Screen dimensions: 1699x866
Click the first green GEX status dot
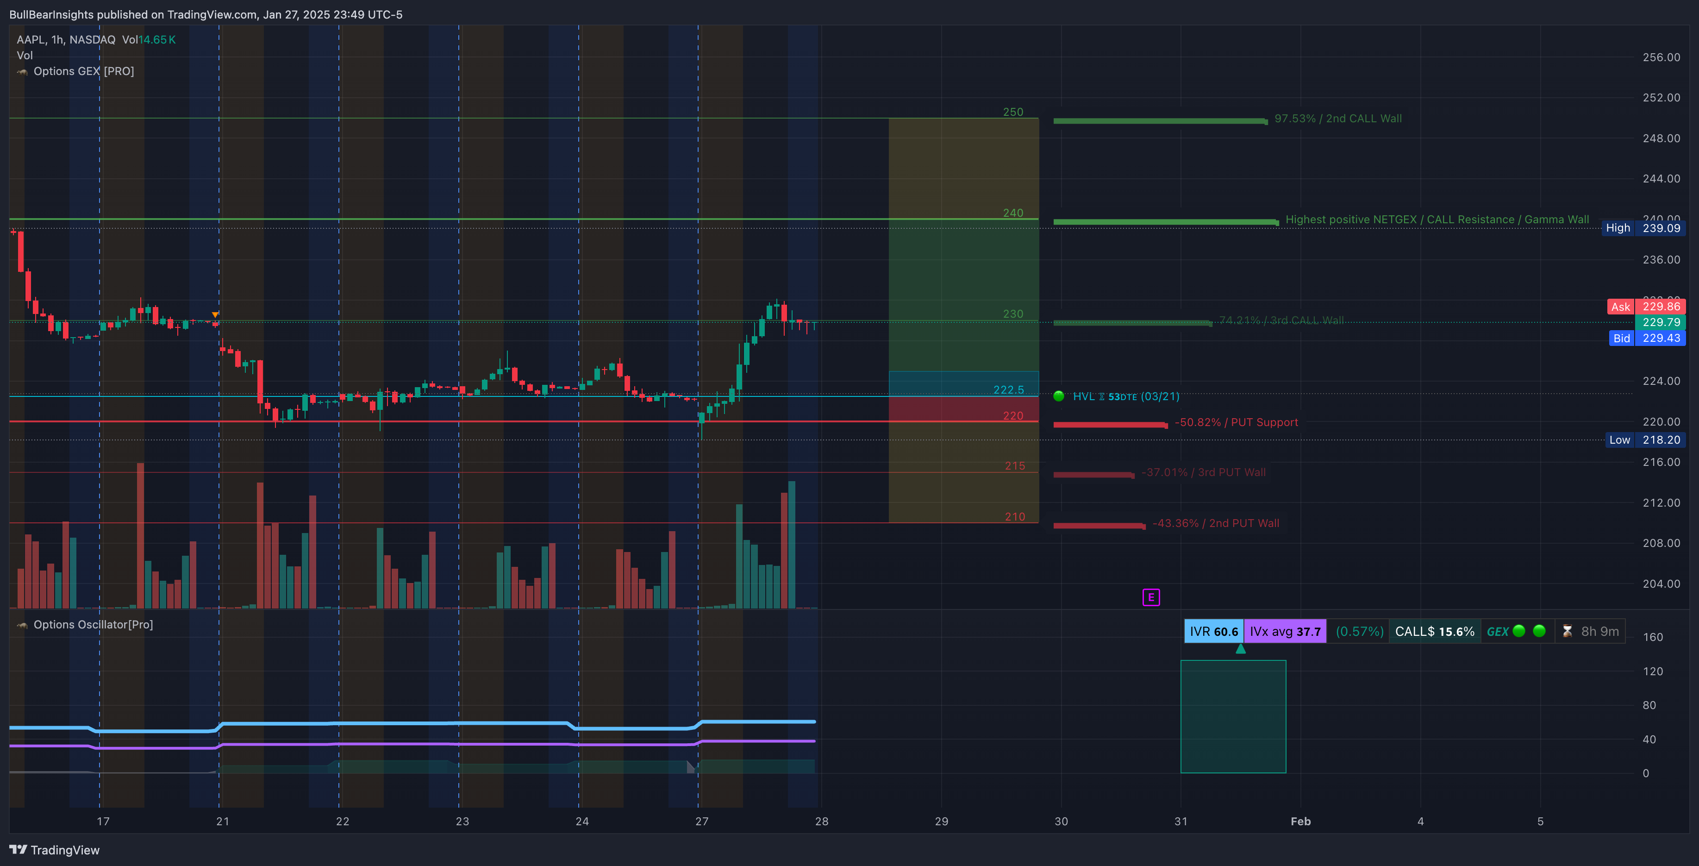1518,631
